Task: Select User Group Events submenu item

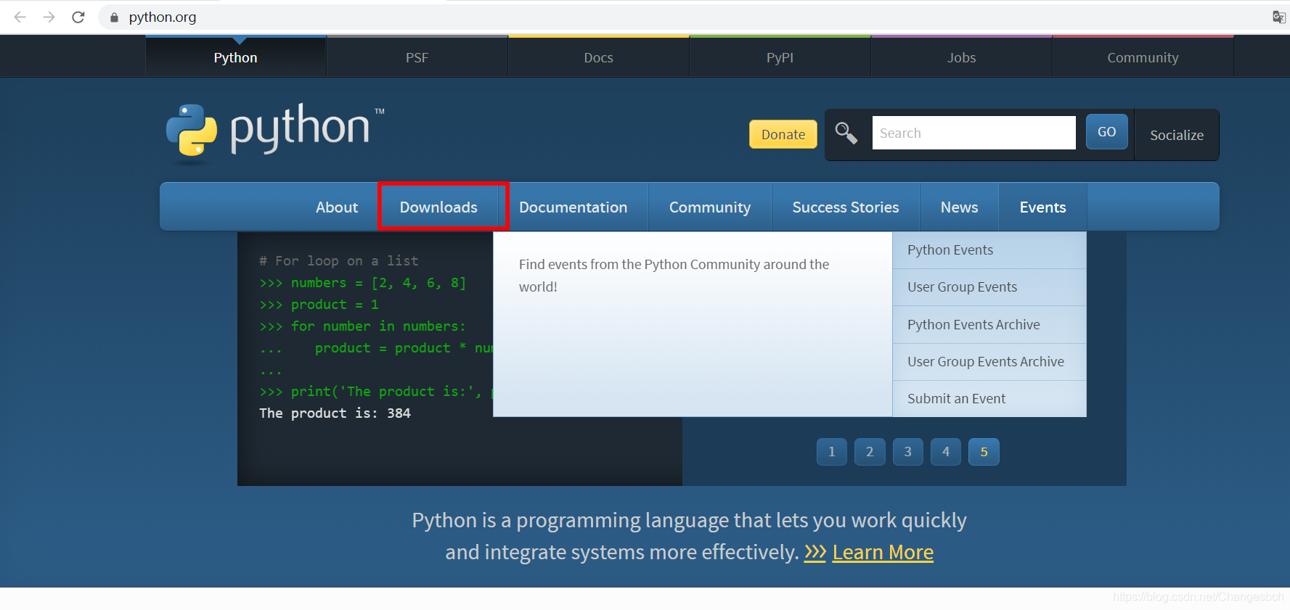Action: 989,287
